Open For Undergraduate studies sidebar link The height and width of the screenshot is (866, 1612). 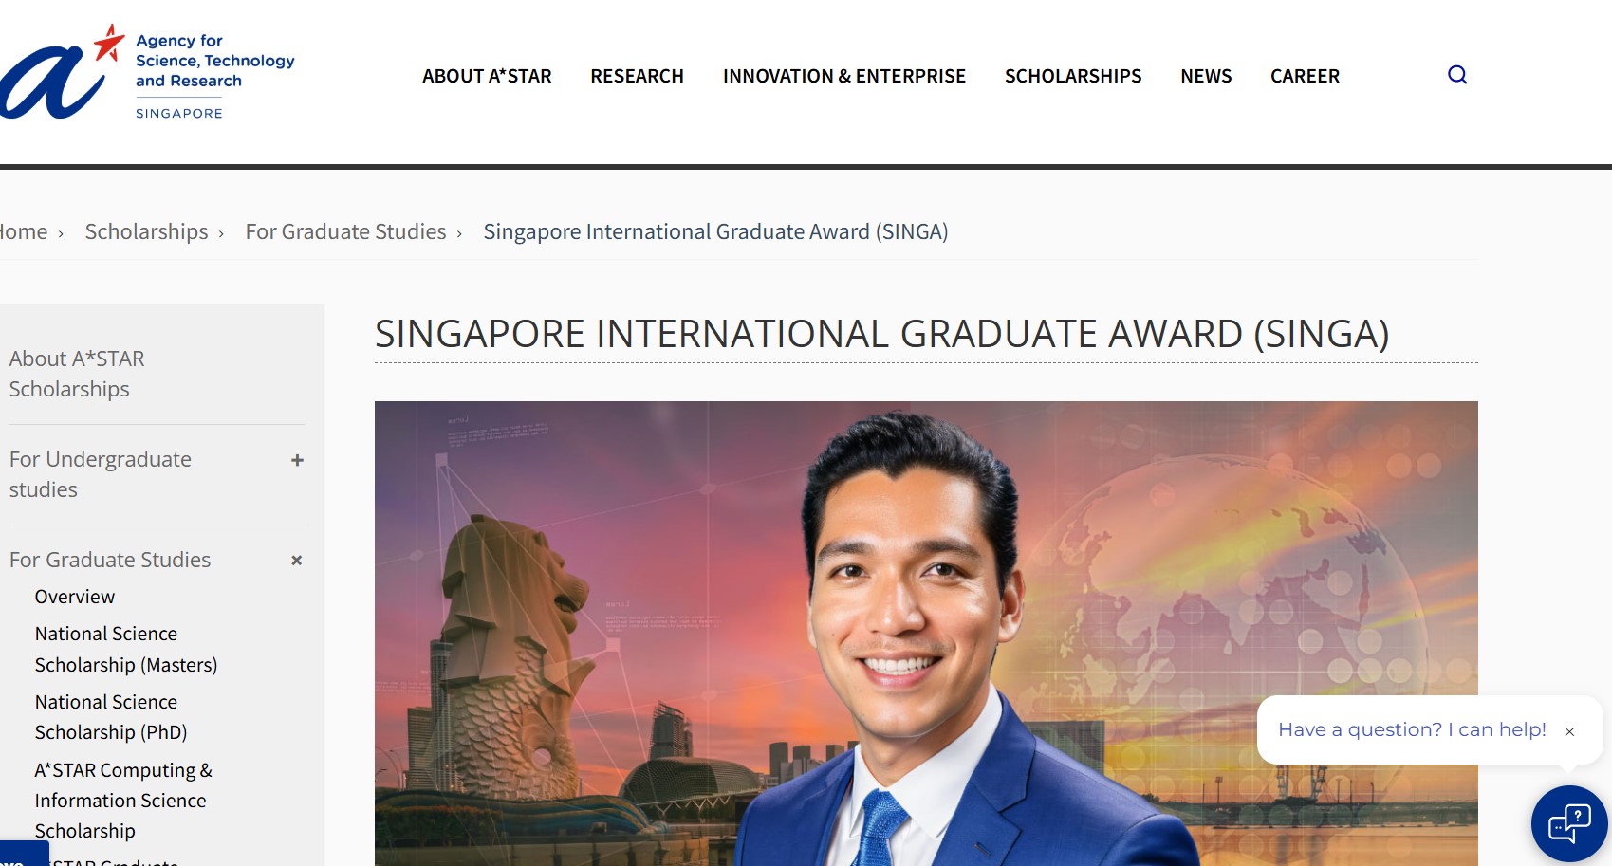click(100, 474)
